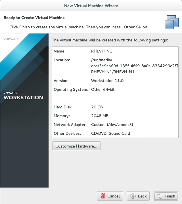Click the 2048 MB memory value

(100, 116)
